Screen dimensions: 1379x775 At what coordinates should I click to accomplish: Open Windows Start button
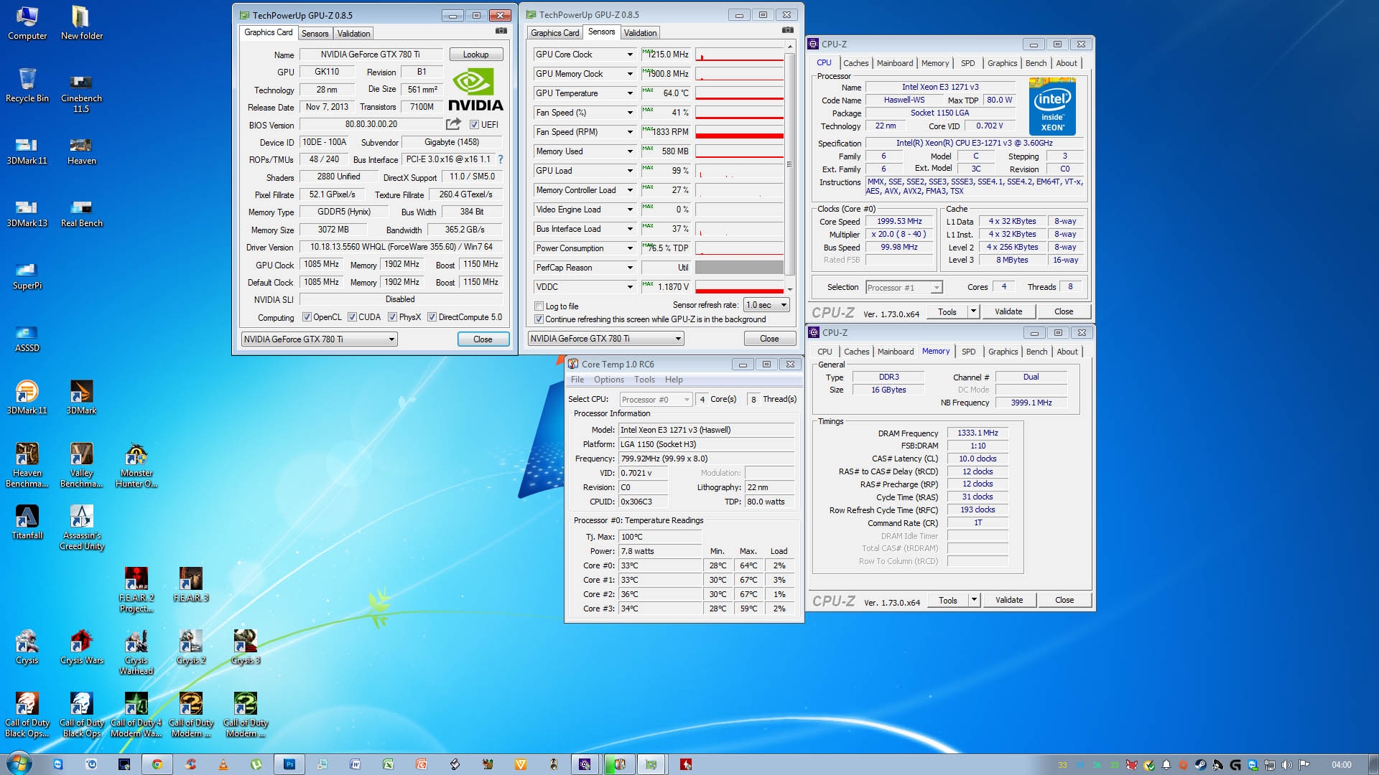(19, 764)
